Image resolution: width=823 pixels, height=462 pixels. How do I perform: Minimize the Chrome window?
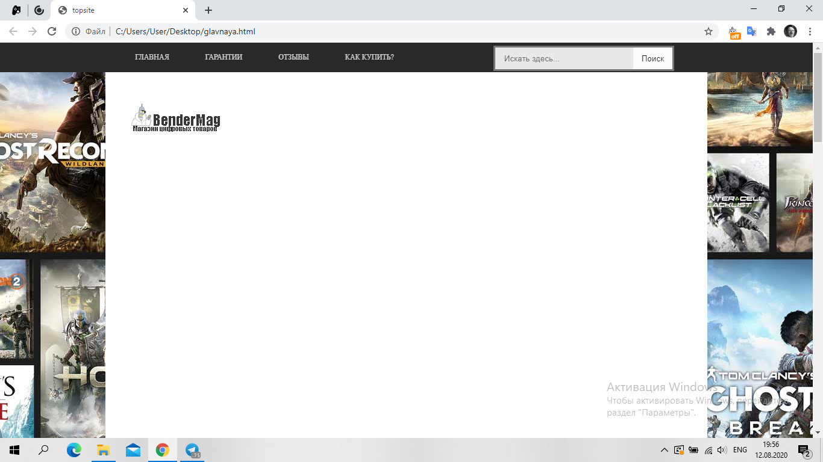[x=754, y=8]
